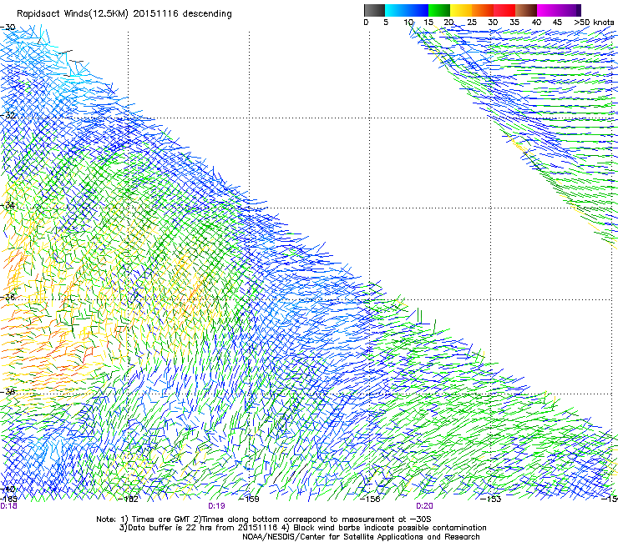This screenshot has width=618, height=542.
Task: Click the '-162' longitude label
Action: [x=129, y=499]
